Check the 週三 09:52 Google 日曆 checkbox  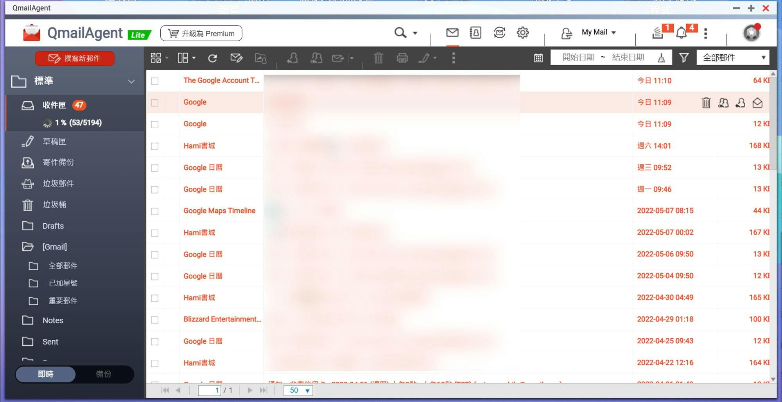155,168
